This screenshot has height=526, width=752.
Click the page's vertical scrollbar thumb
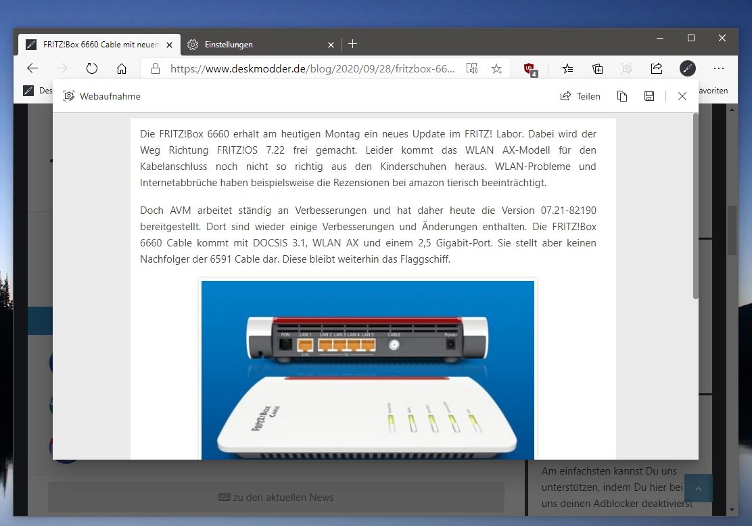(732, 230)
